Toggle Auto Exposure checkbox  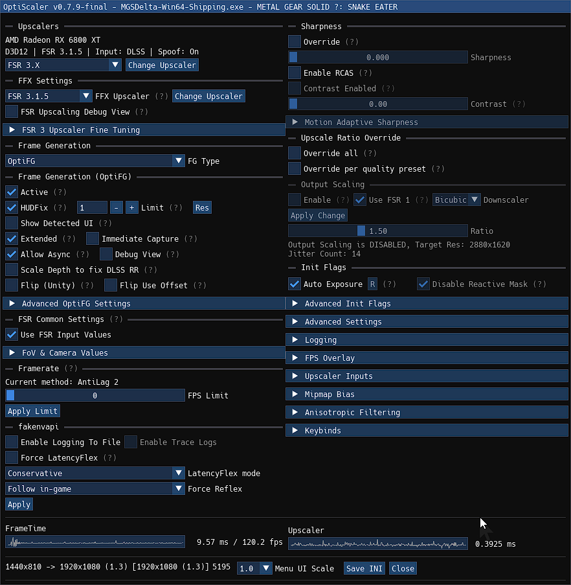tap(295, 284)
